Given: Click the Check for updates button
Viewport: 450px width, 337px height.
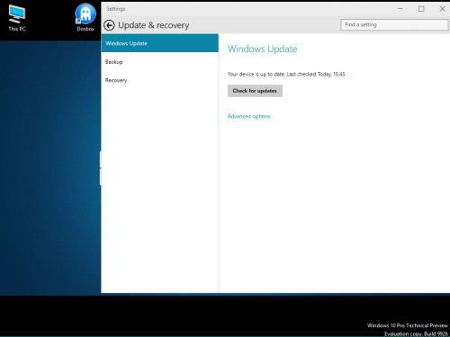Looking at the screenshot, I should (255, 91).
